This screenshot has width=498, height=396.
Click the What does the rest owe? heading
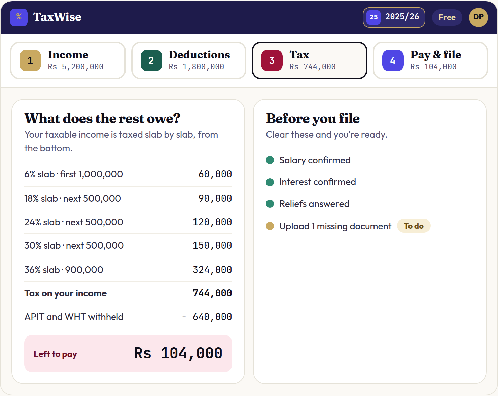pos(102,118)
